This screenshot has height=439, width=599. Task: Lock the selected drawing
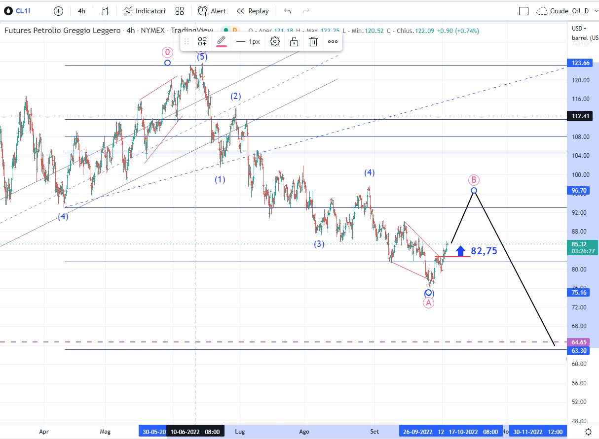point(294,42)
